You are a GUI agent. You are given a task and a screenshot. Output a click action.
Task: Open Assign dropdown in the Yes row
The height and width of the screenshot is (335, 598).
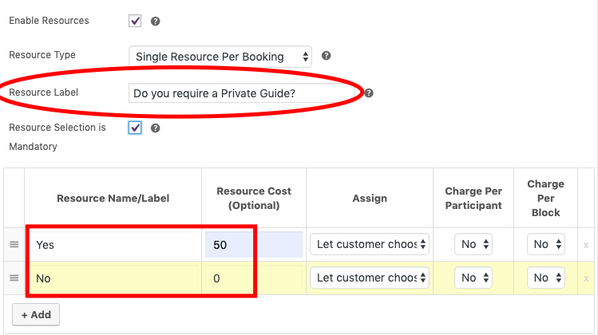[370, 244]
